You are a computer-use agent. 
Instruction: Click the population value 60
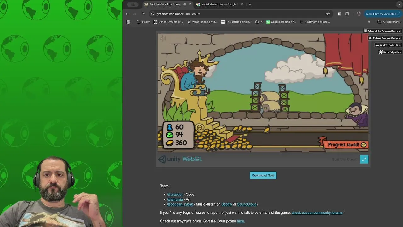pos(179,127)
